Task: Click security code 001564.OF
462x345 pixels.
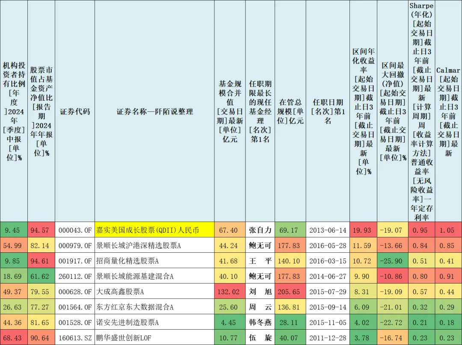Action: (x=75, y=307)
